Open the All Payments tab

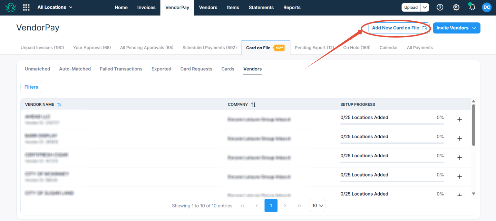tap(420, 48)
